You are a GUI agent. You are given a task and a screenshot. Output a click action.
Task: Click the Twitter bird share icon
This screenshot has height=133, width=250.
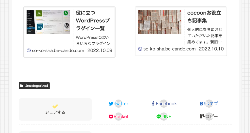[x=111, y=104]
